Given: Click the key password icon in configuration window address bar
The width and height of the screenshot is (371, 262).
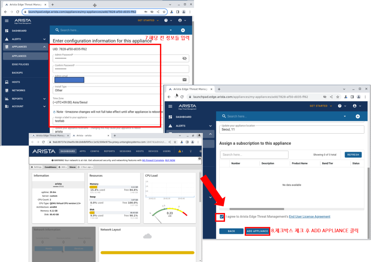Looking at the screenshot, I should [x=146, y=12].
